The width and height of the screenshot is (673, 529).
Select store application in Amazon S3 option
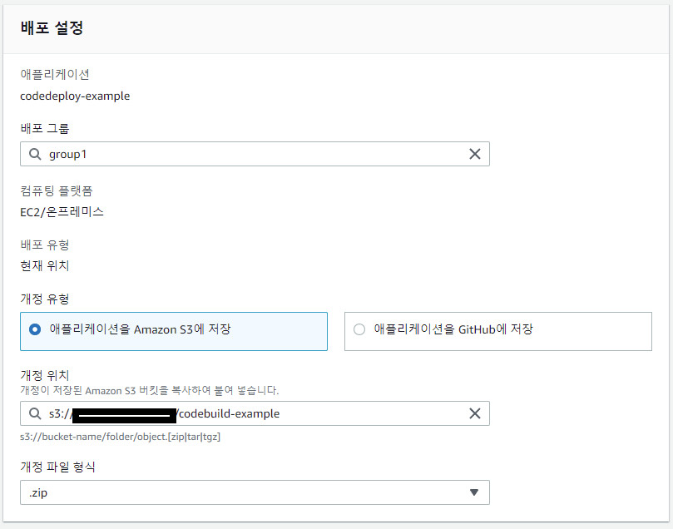click(x=174, y=331)
